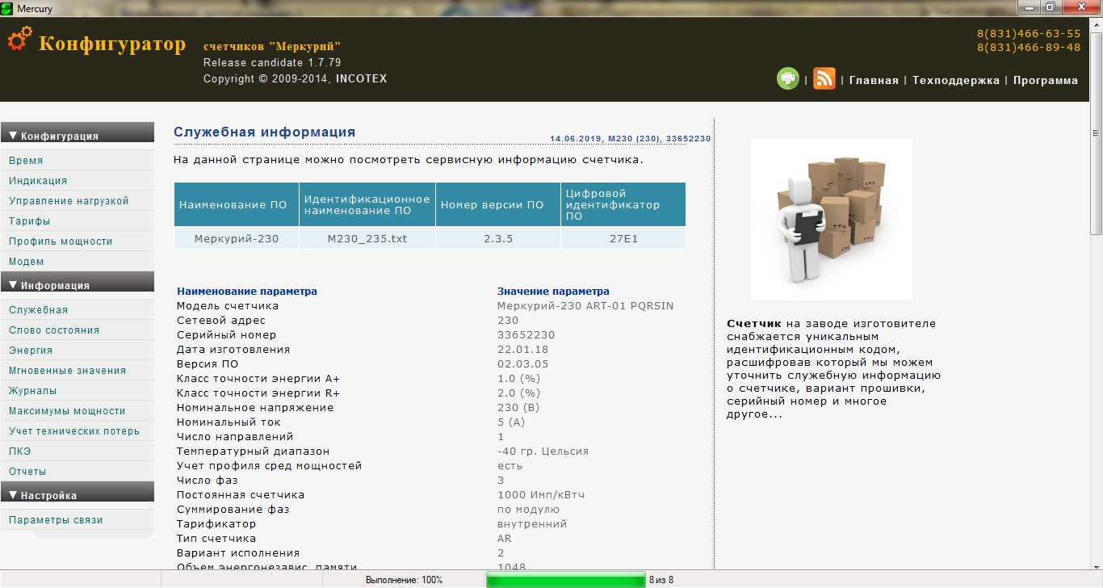Click the Номинальное напряжение value 230 (В)
Viewport: 1103px width, 588px height.
518,408
